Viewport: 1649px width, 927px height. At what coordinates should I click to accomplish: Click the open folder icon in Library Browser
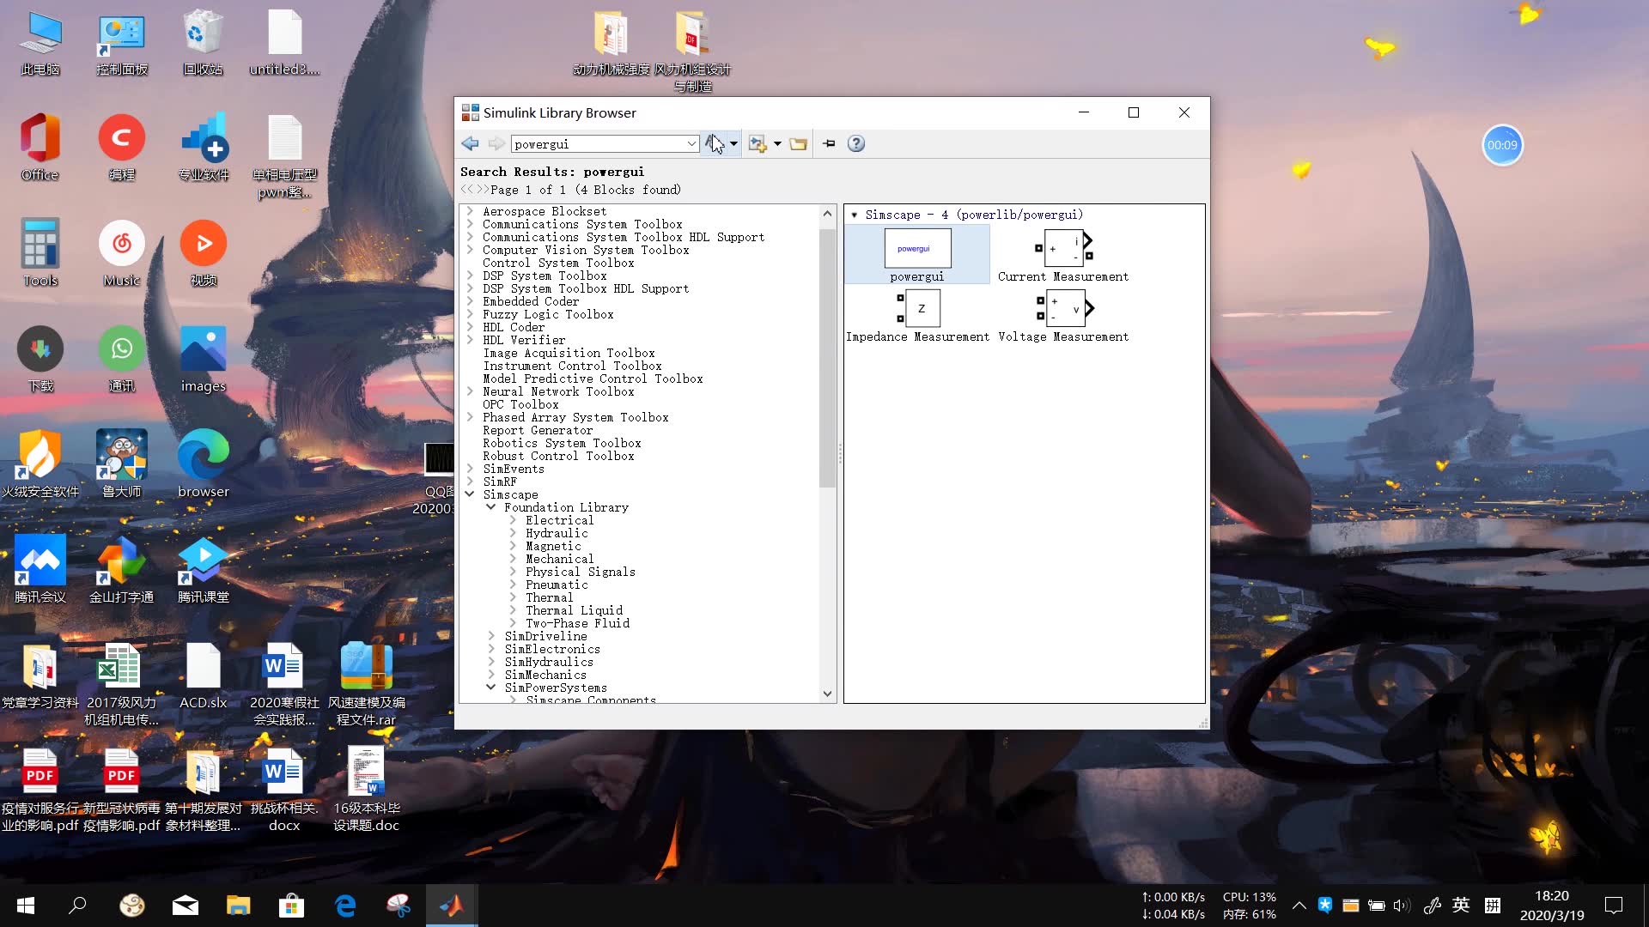click(x=798, y=144)
